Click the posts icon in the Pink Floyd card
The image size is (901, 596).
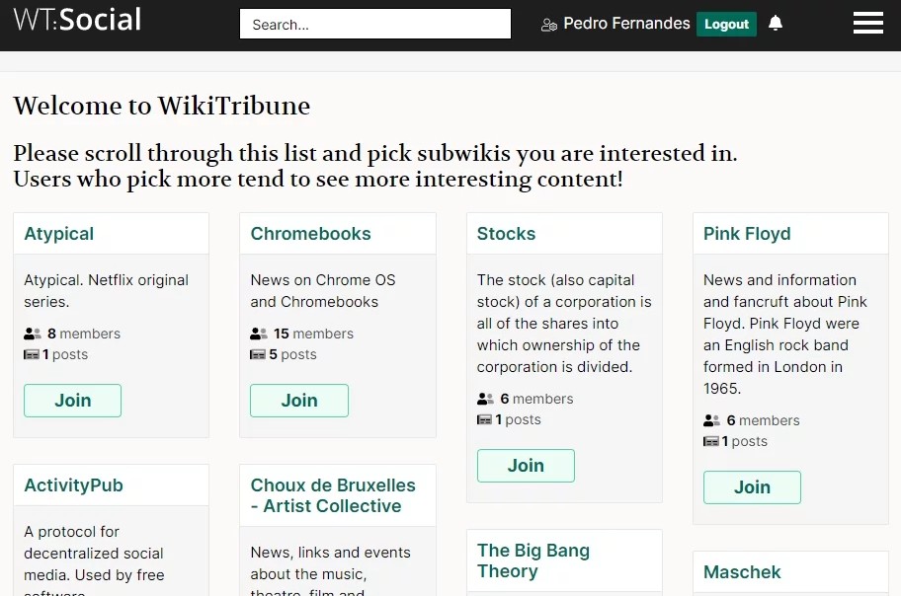pos(711,441)
